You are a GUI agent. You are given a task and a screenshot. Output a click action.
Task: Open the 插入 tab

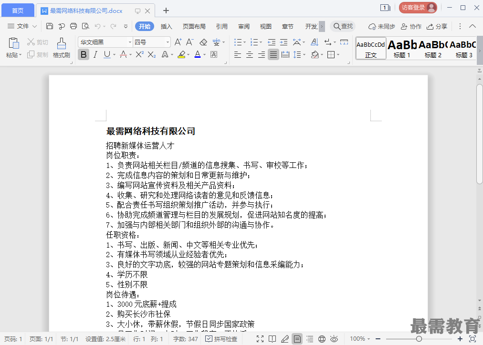[x=167, y=27]
